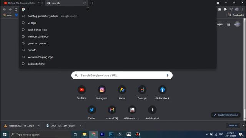Image resolution: width=246 pixels, height=138 pixels.
Task: Open a new tab with plus button
Action: 92,3
